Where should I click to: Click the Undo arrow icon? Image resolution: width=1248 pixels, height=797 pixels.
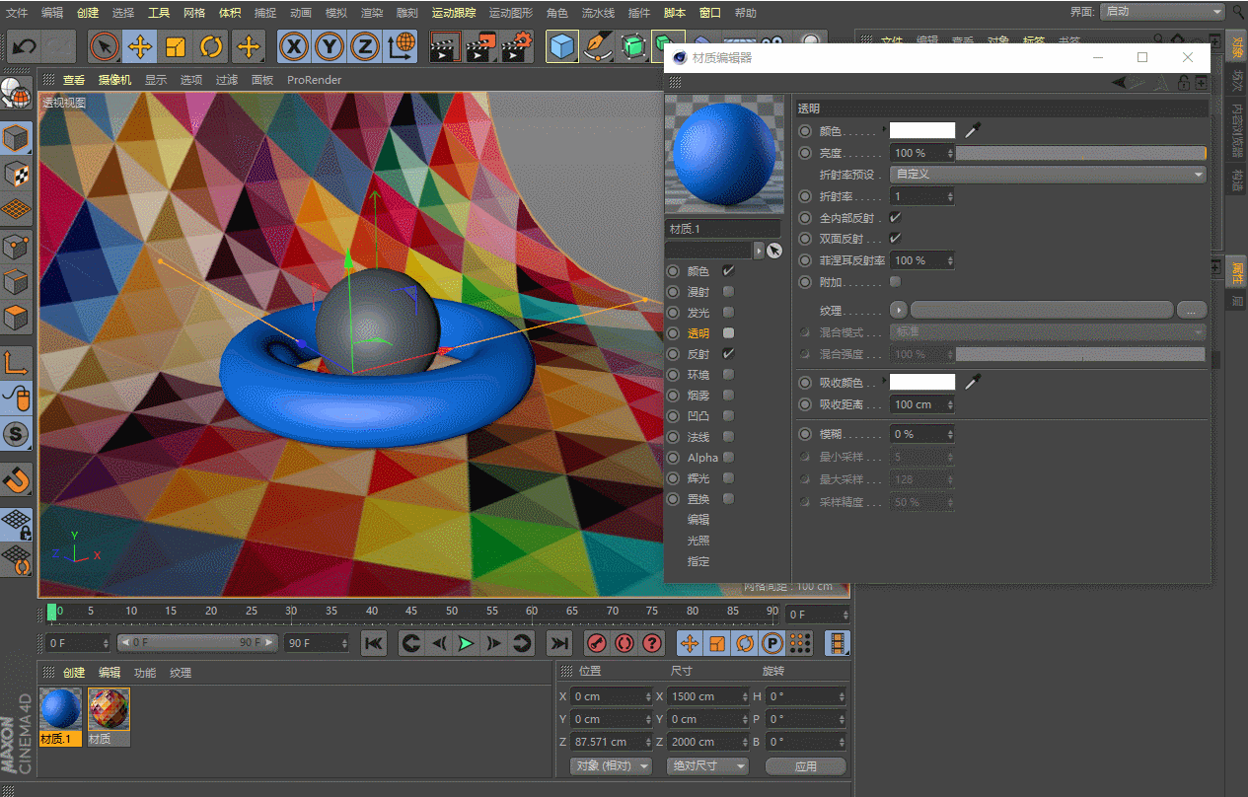point(24,46)
